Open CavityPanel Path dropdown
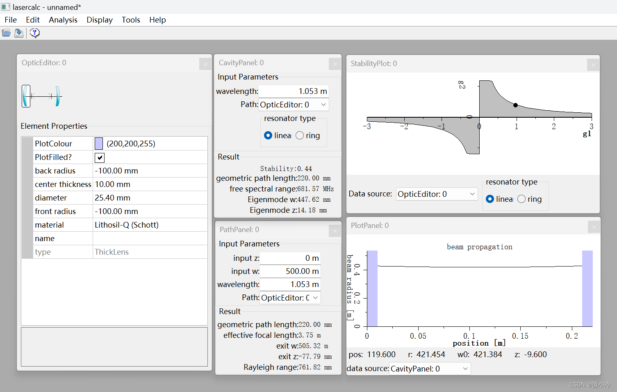Viewport: 617px width, 392px height. [294, 105]
